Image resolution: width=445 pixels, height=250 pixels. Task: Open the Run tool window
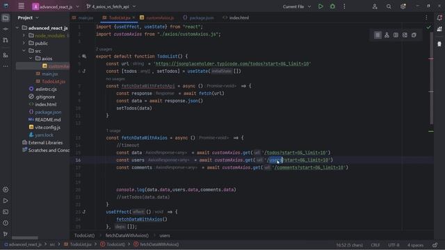point(6,201)
